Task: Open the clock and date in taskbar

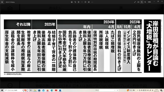Action: pyautogui.click(x=157, y=90)
